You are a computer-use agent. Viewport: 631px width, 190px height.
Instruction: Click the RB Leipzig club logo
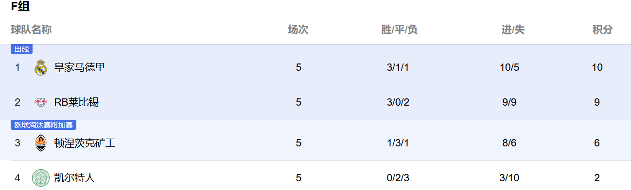coord(41,102)
